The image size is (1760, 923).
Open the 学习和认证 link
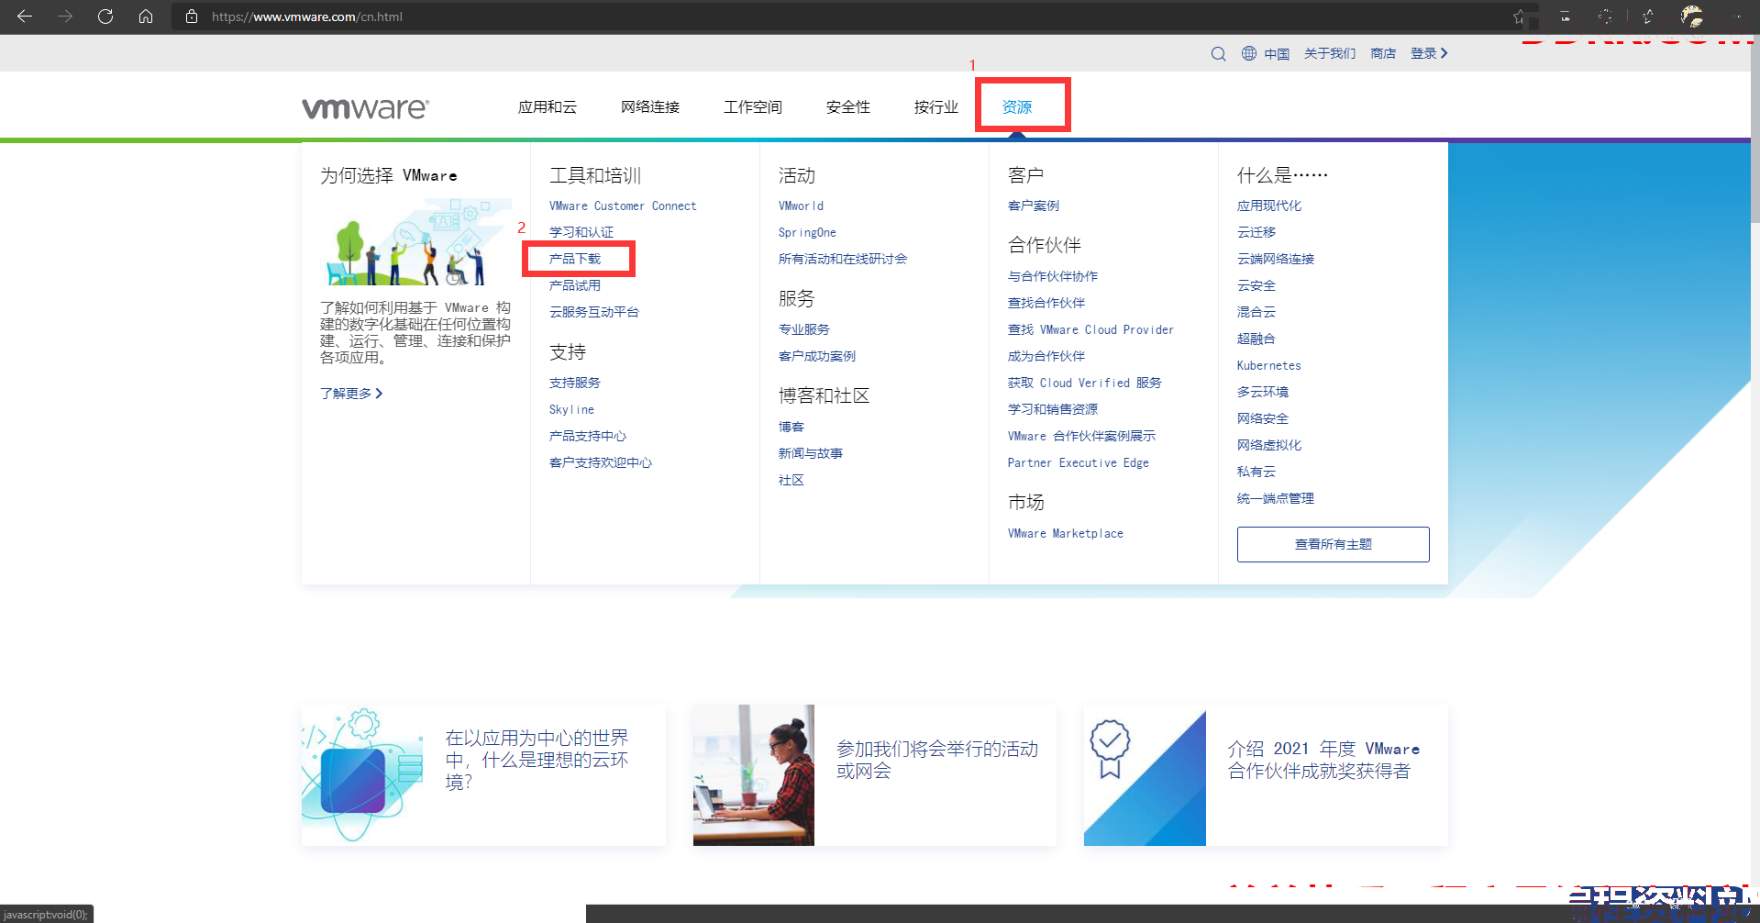581,233
